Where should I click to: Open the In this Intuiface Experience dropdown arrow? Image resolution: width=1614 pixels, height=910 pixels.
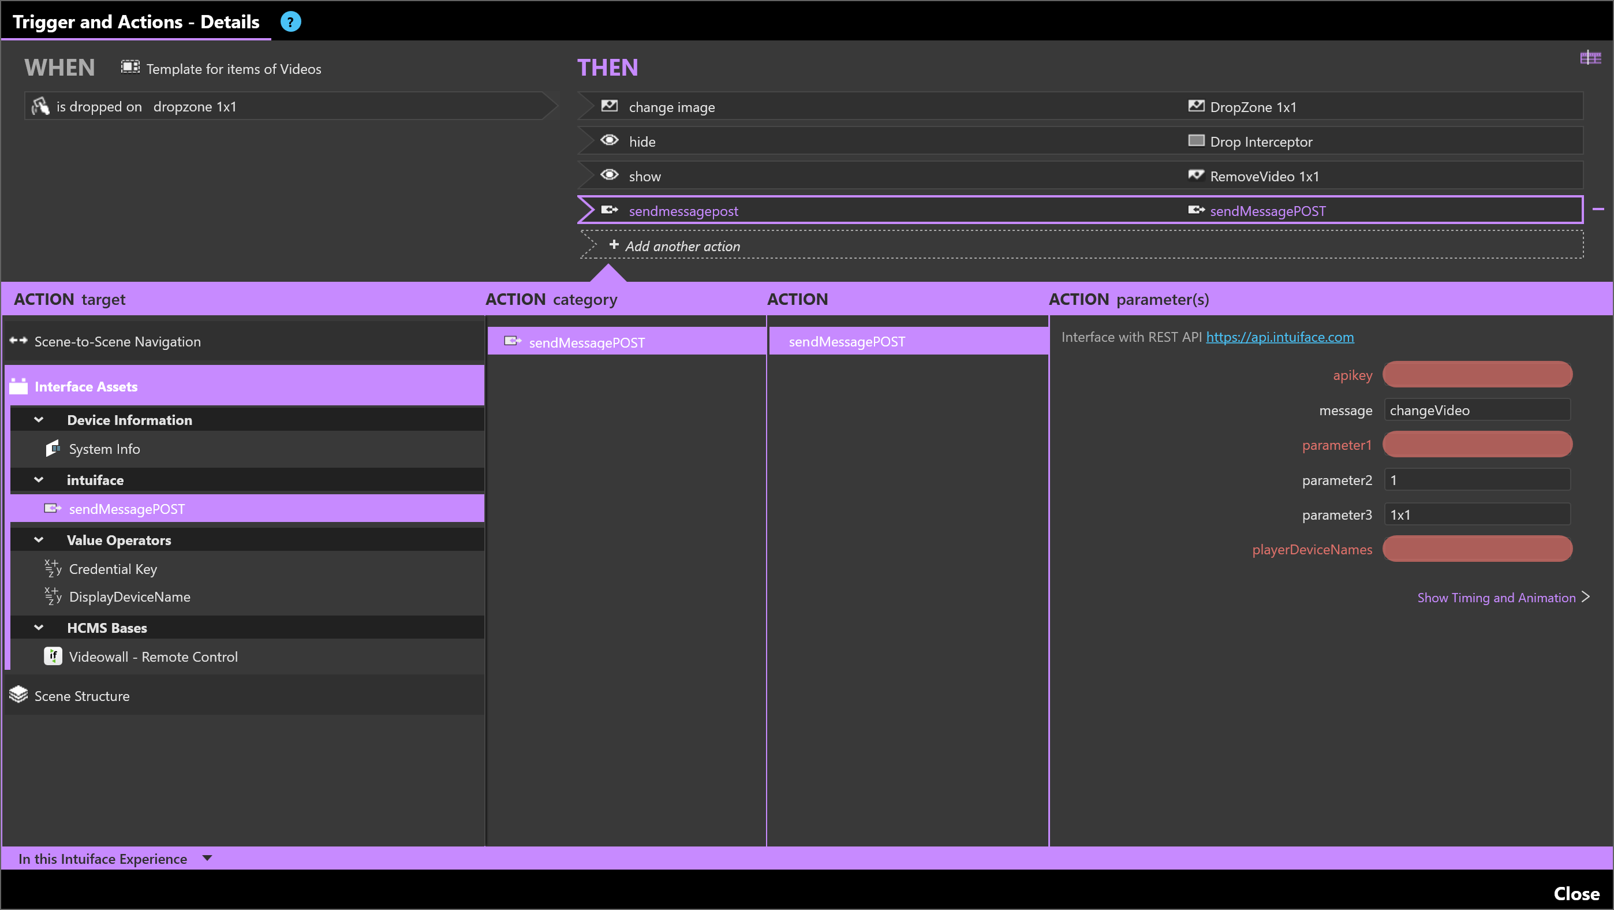coord(207,858)
